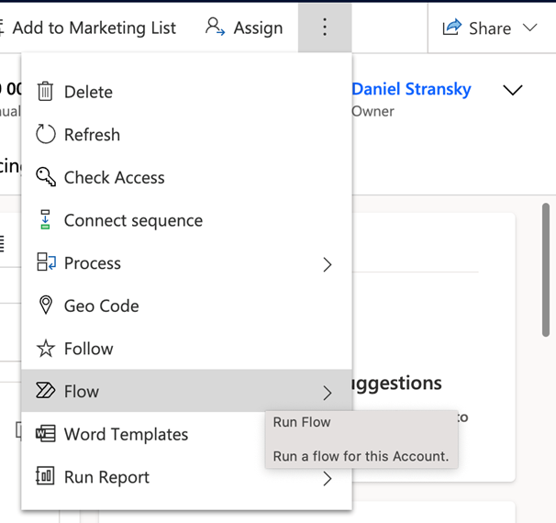The image size is (556, 523).
Task: Expand the Run Report submenu chevron
Action: click(328, 478)
